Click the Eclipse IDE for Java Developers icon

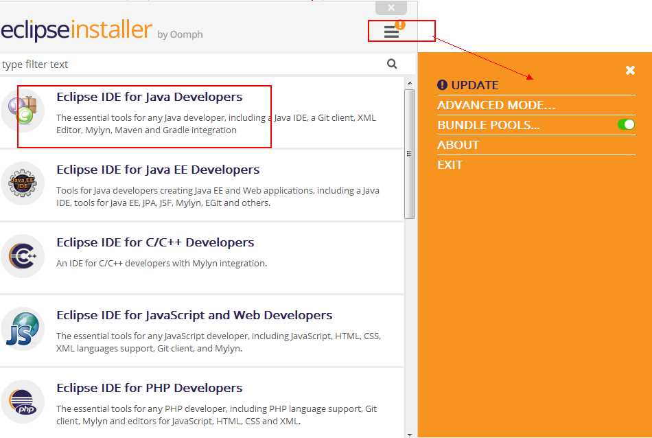23,111
